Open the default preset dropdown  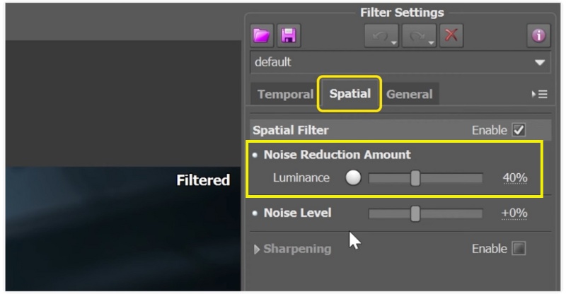coord(540,62)
